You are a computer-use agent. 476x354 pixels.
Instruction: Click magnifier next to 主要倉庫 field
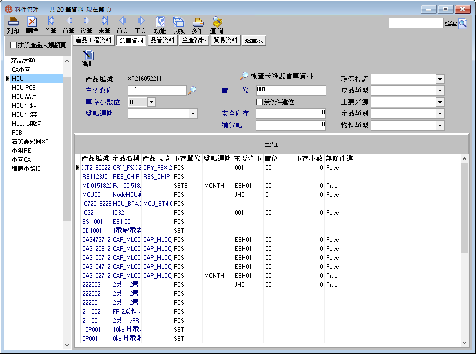pyautogui.click(x=192, y=90)
